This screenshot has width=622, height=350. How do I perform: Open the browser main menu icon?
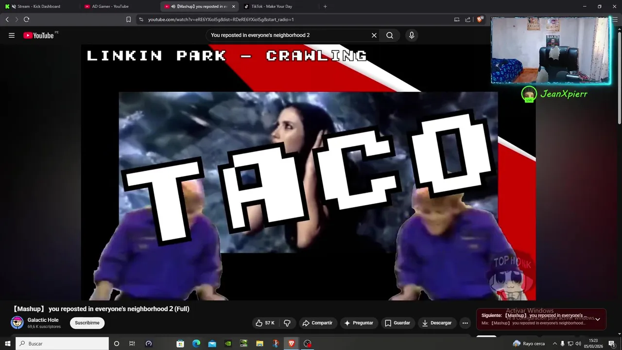614,19
